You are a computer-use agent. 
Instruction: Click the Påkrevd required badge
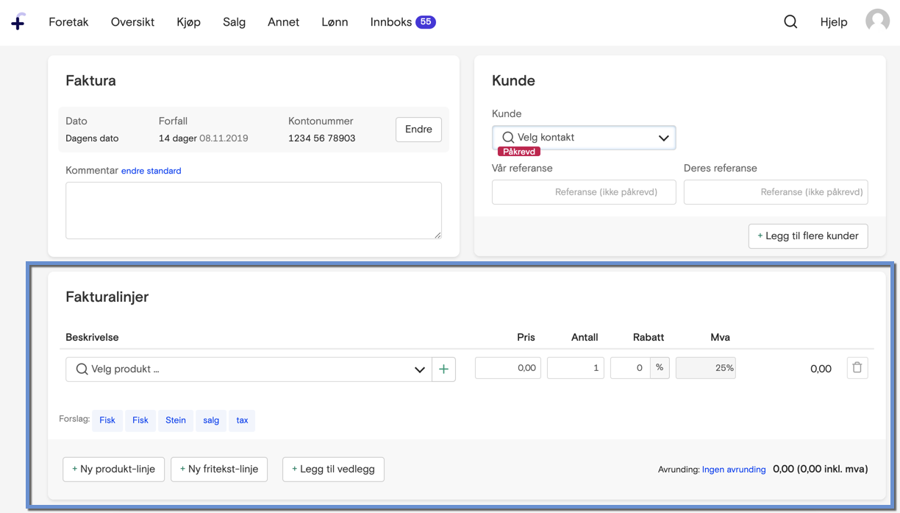point(519,152)
